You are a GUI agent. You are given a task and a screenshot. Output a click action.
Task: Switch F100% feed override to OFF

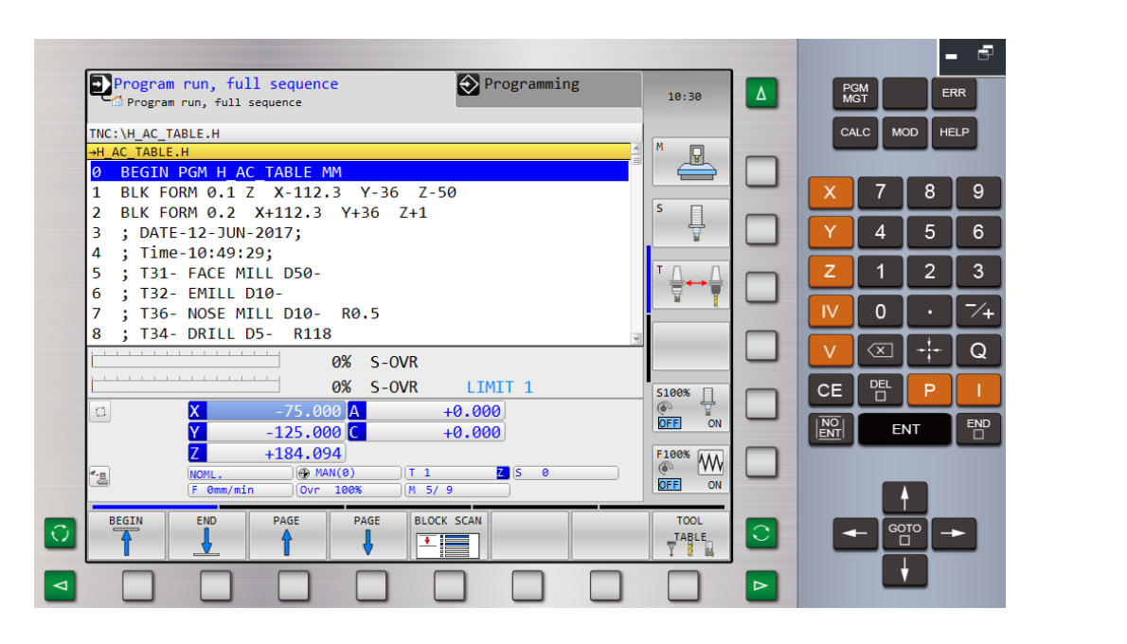(x=670, y=485)
